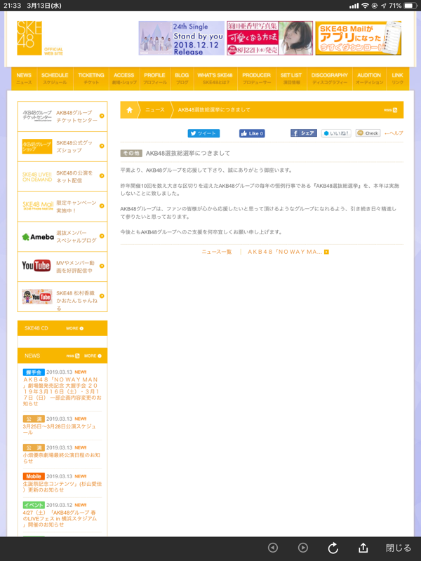Open the 24th Single Stand by you banner
This screenshot has height=561, width=421.
click(182, 38)
